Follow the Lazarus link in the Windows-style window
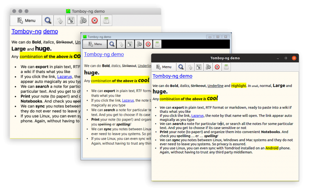 128,101
